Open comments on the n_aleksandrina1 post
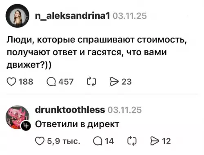The width and height of the screenshot is (204, 155). point(51,82)
